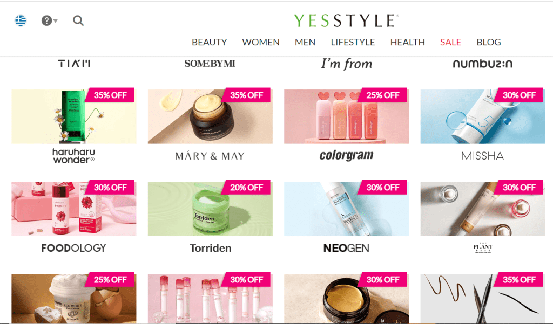Open the MISSHA sunscreen banner
The width and height of the screenshot is (553, 324).
pos(483,116)
